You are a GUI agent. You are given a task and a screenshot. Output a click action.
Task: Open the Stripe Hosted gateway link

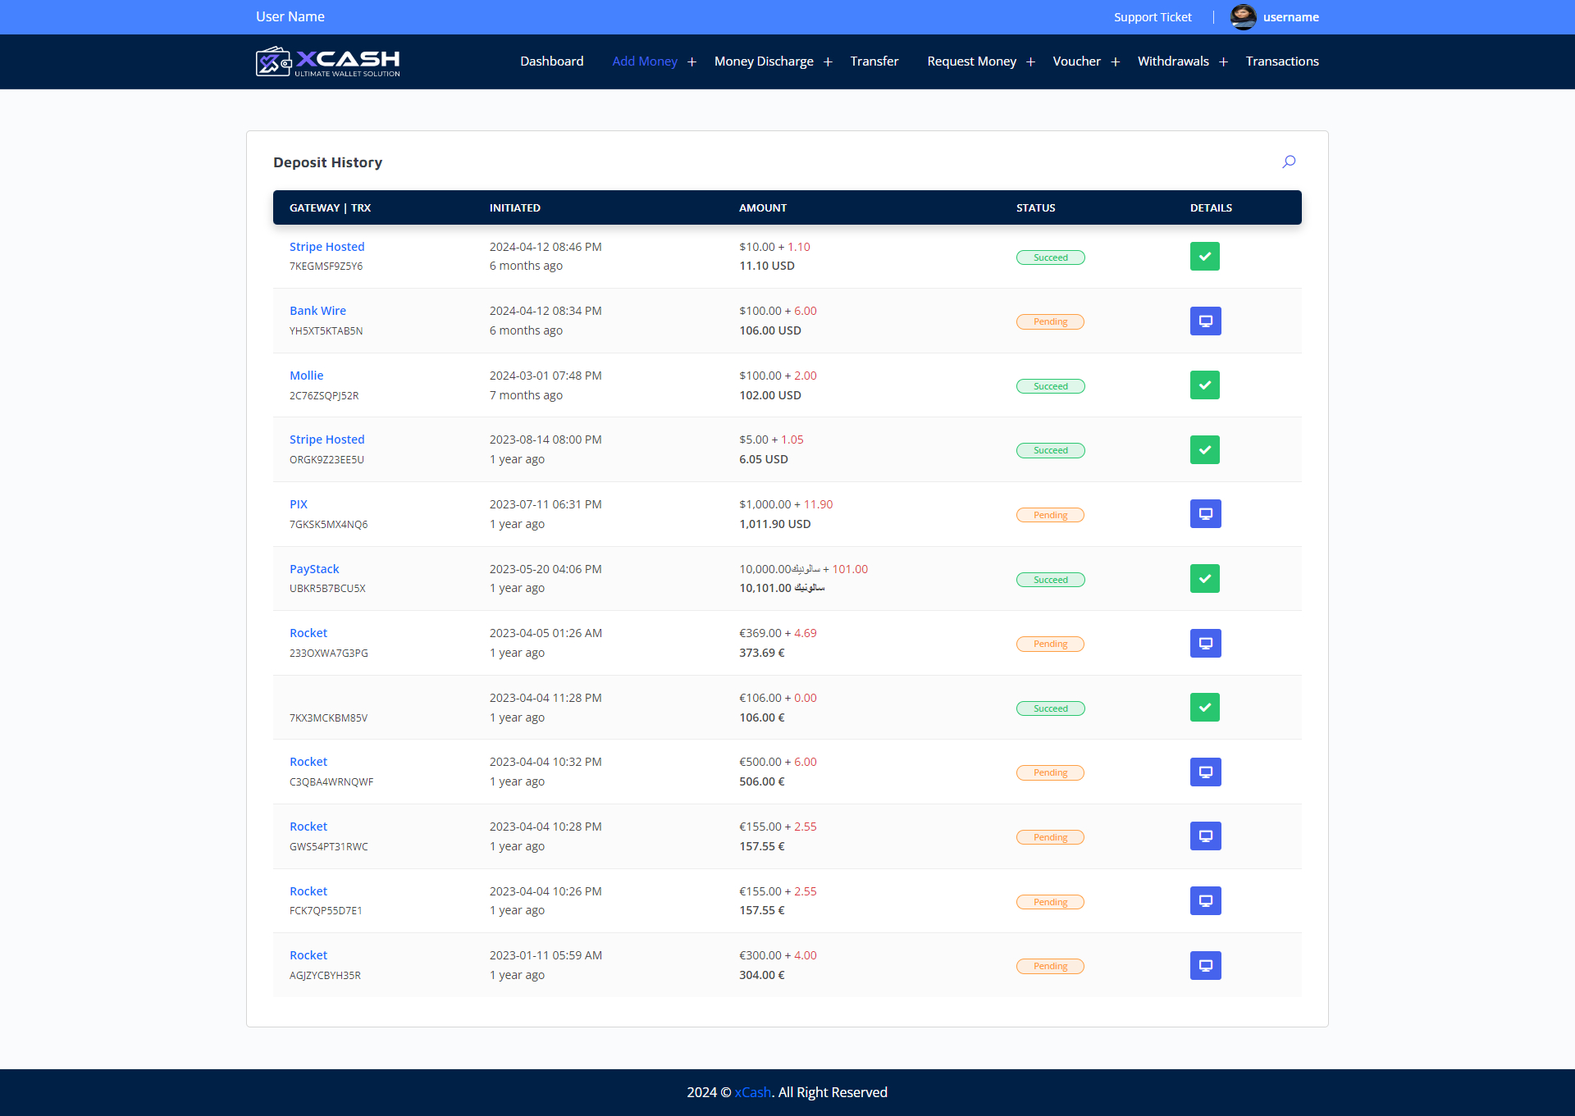click(326, 246)
